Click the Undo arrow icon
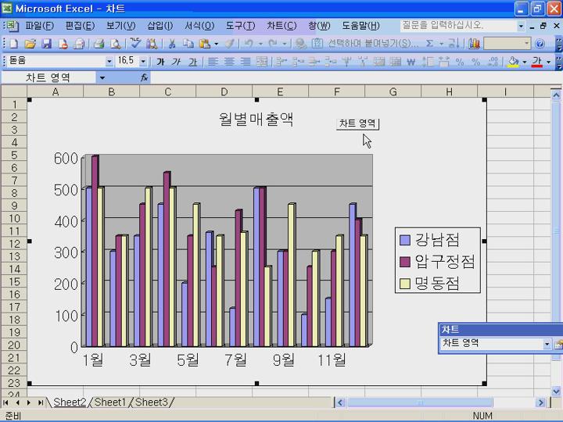 pyautogui.click(x=249, y=44)
